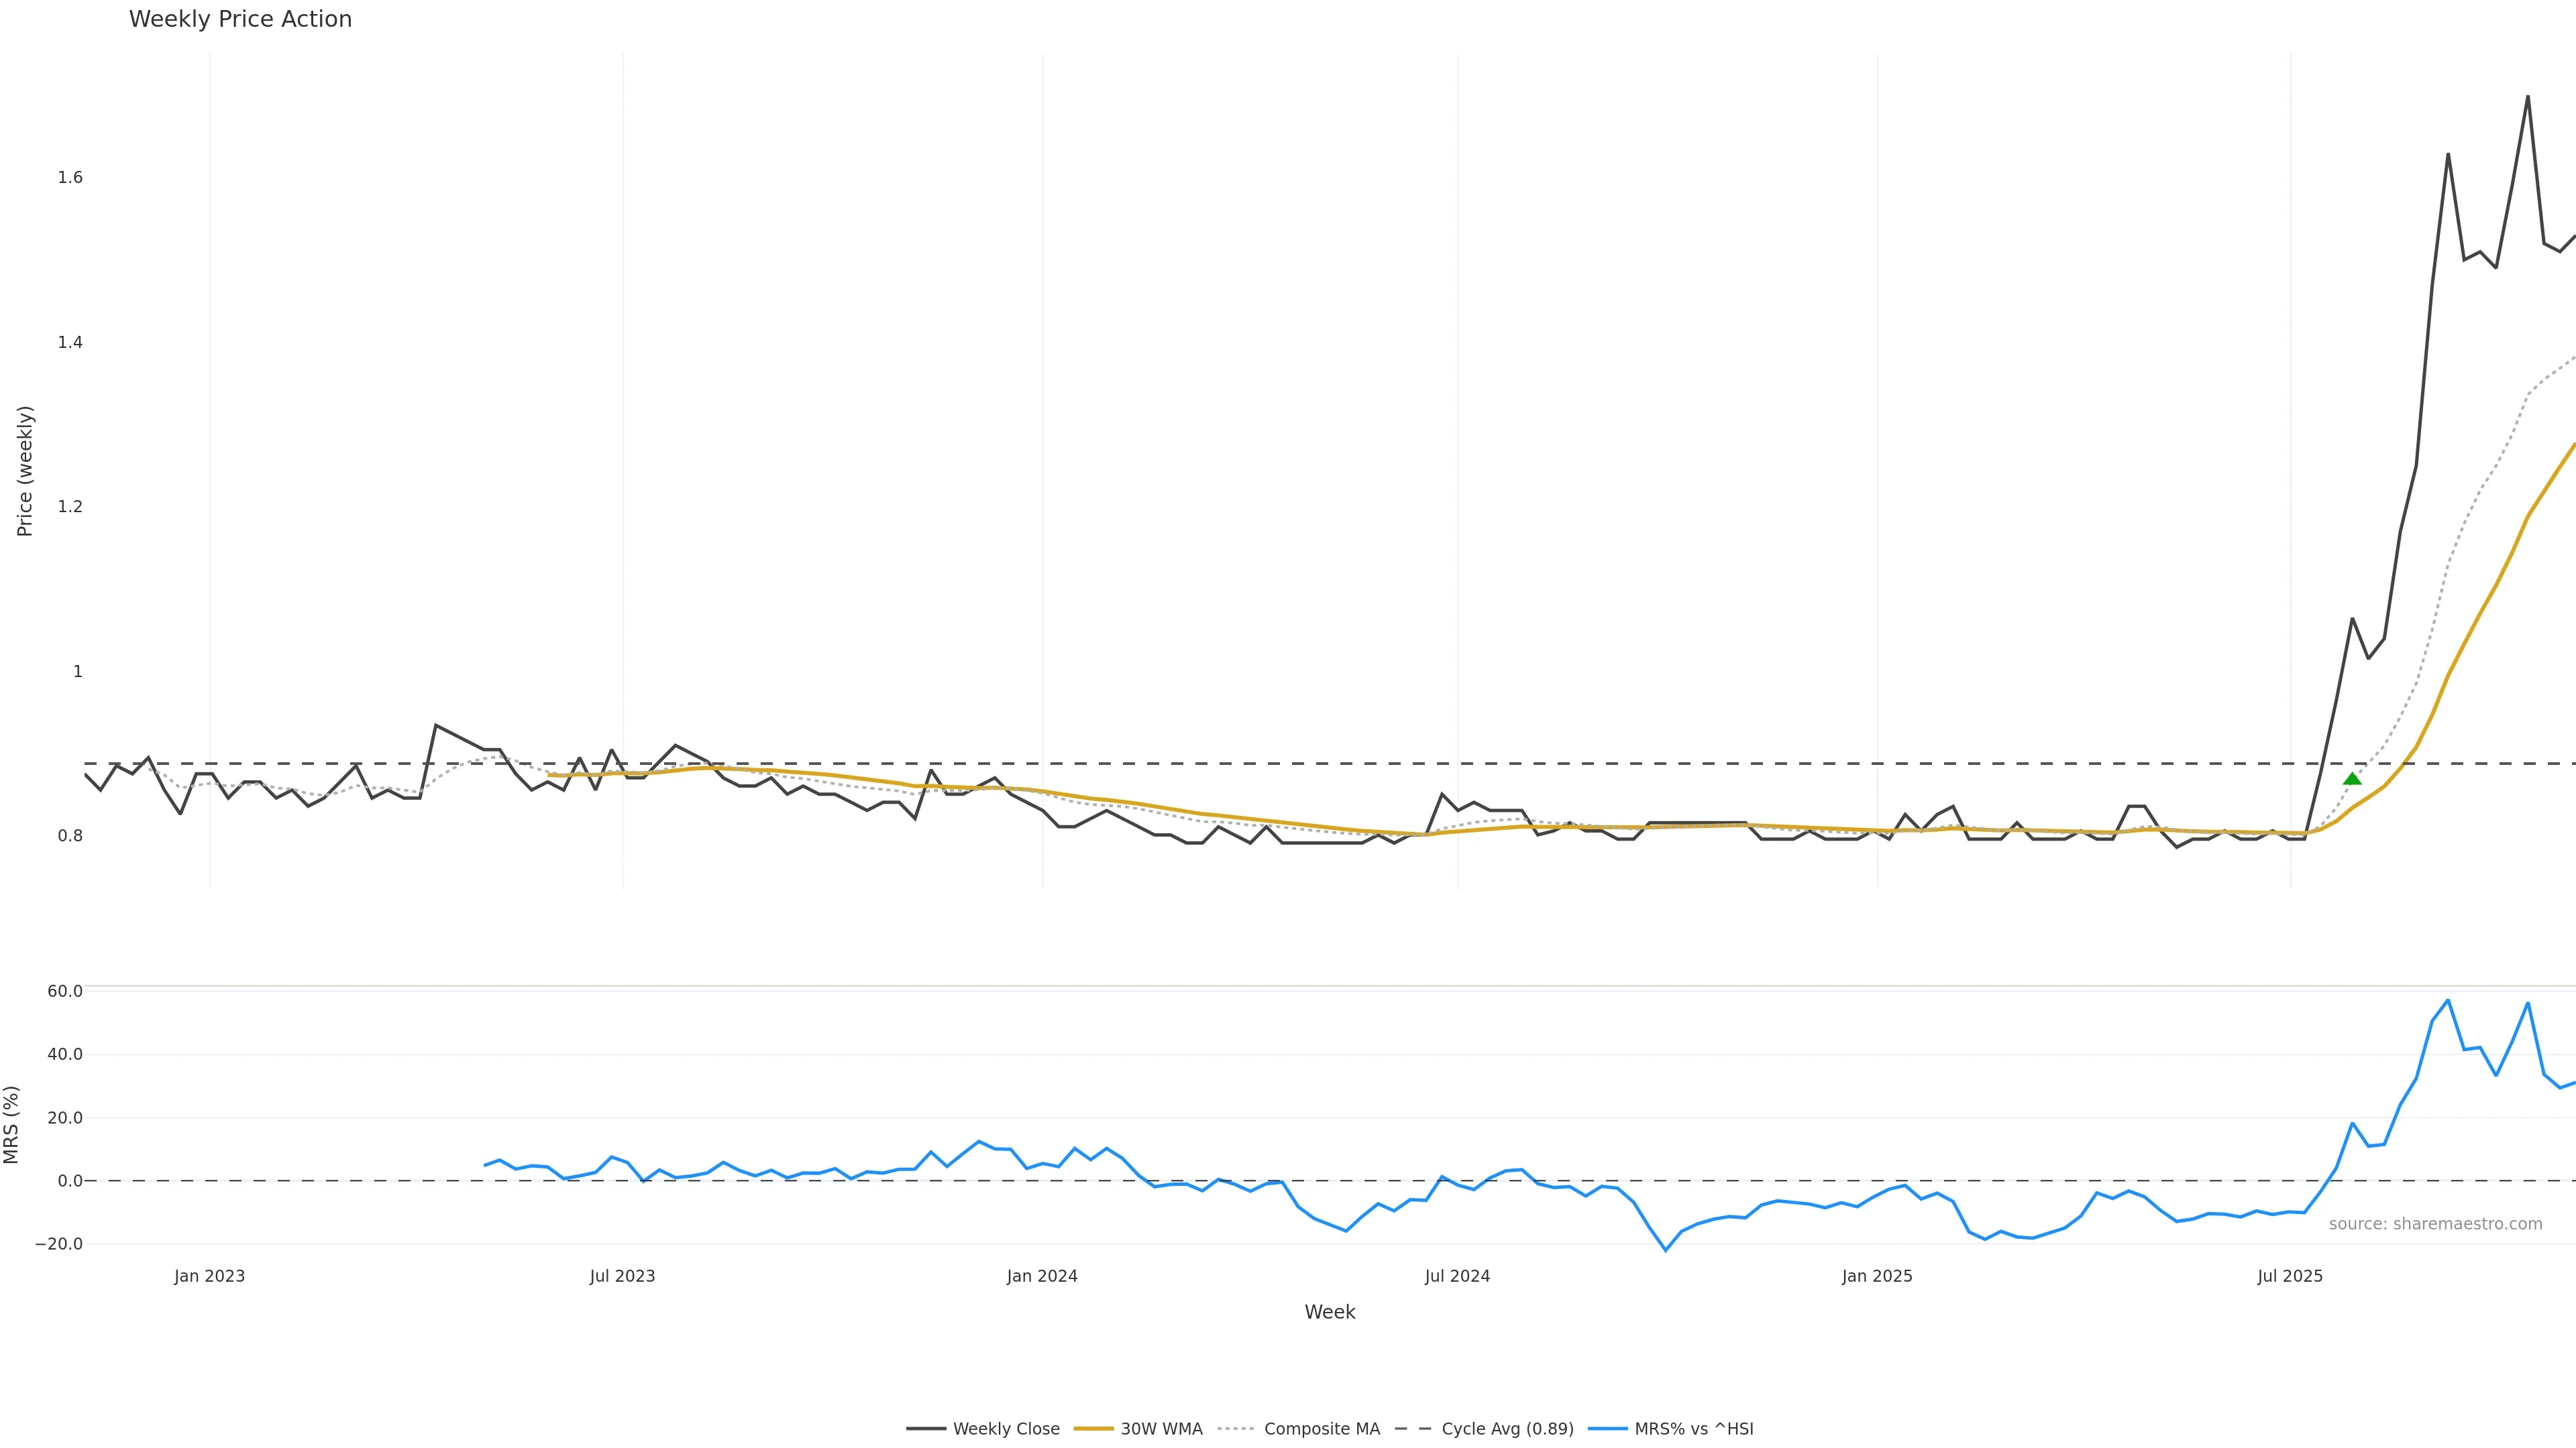Select the Jan 2024 x-axis tick label
2576x1448 pixels.
[x=1042, y=1276]
